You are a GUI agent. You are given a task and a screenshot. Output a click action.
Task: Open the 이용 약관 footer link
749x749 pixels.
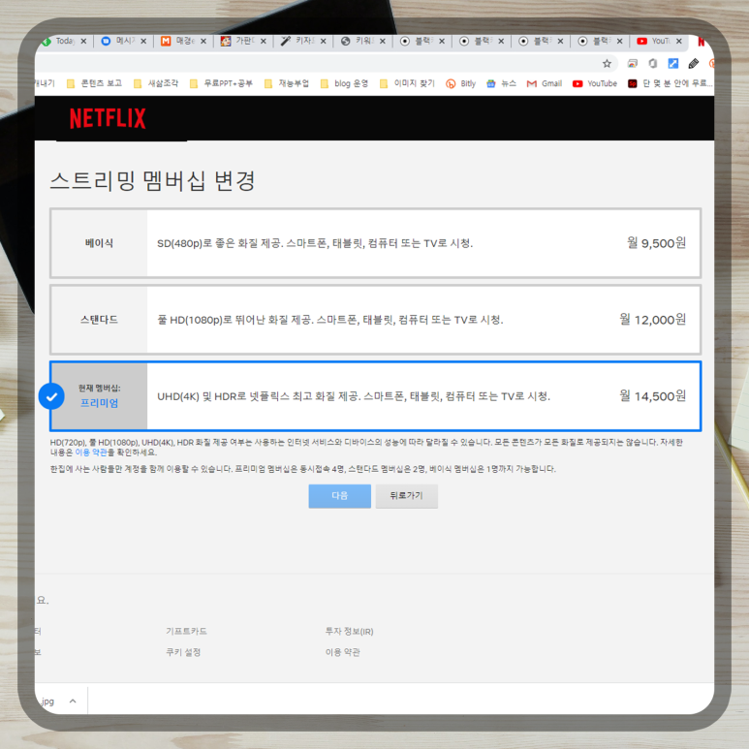coord(342,652)
